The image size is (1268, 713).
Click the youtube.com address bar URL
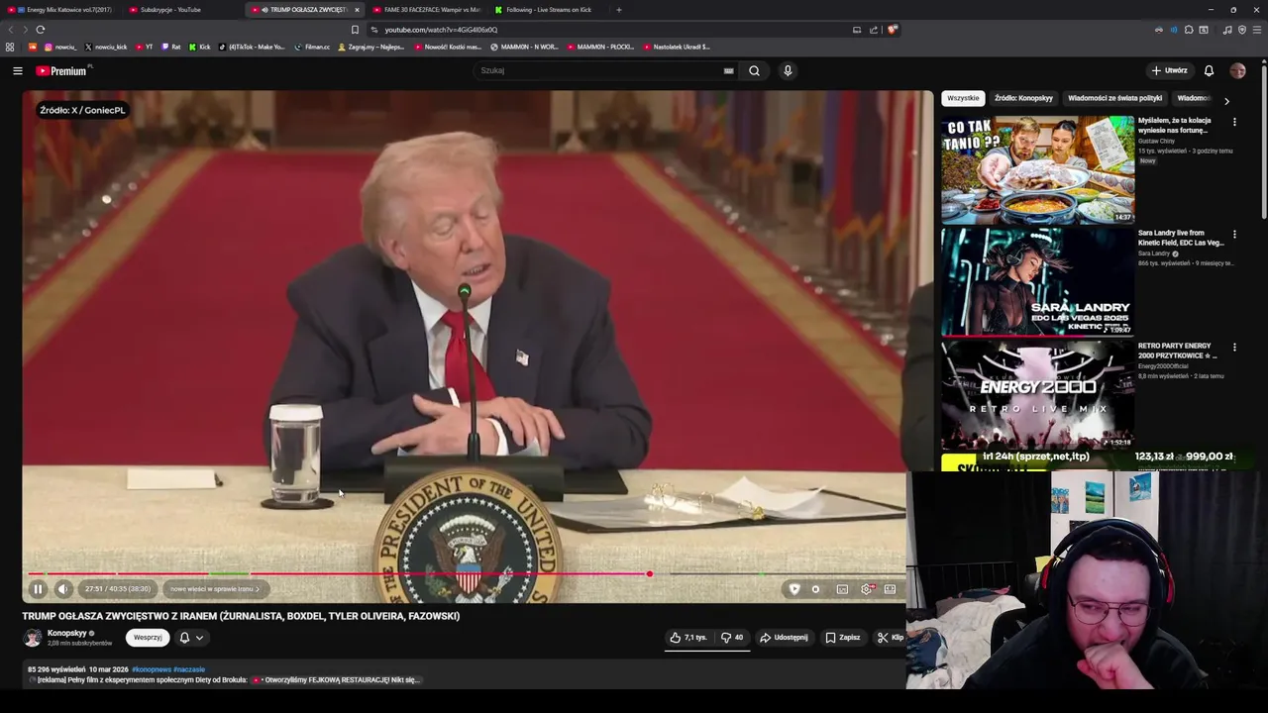(x=441, y=30)
